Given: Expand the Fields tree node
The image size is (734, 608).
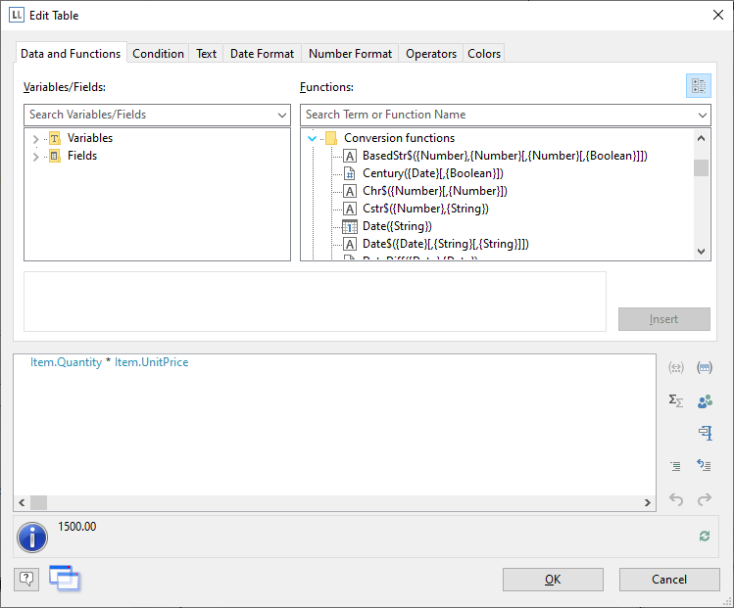Looking at the screenshot, I should pyautogui.click(x=36, y=157).
